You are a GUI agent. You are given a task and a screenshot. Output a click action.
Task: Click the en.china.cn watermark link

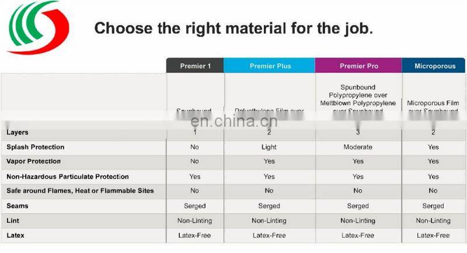tap(233, 122)
